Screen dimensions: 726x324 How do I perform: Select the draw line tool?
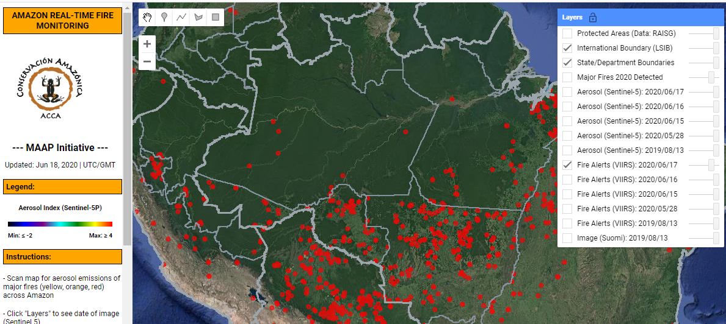tap(181, 18)
